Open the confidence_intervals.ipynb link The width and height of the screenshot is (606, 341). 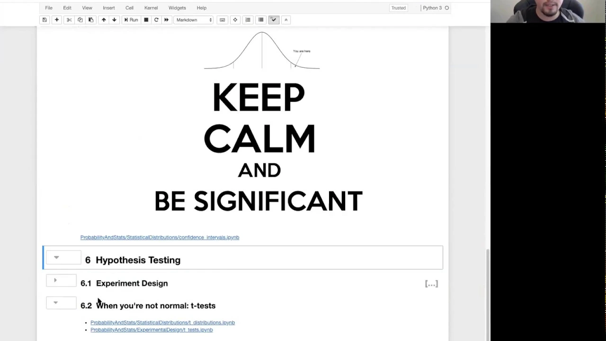pos(160,237)
